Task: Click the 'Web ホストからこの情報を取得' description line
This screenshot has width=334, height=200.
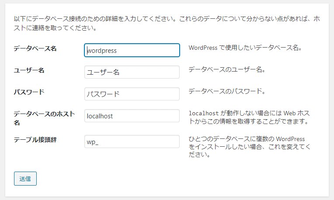Action: click(249, 121)
